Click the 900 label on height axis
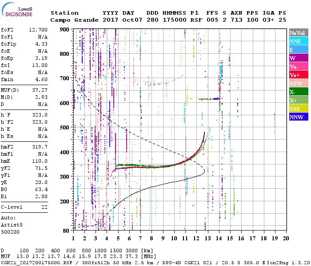This screenshot has height=266, width=311. pyautogui.click(x=65, y=29)
